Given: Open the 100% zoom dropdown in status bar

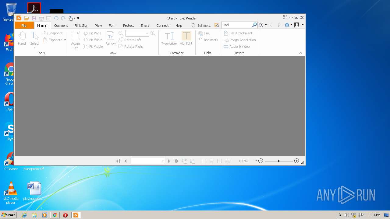Looking at the screenshot, I should click(x=256, y=161).
